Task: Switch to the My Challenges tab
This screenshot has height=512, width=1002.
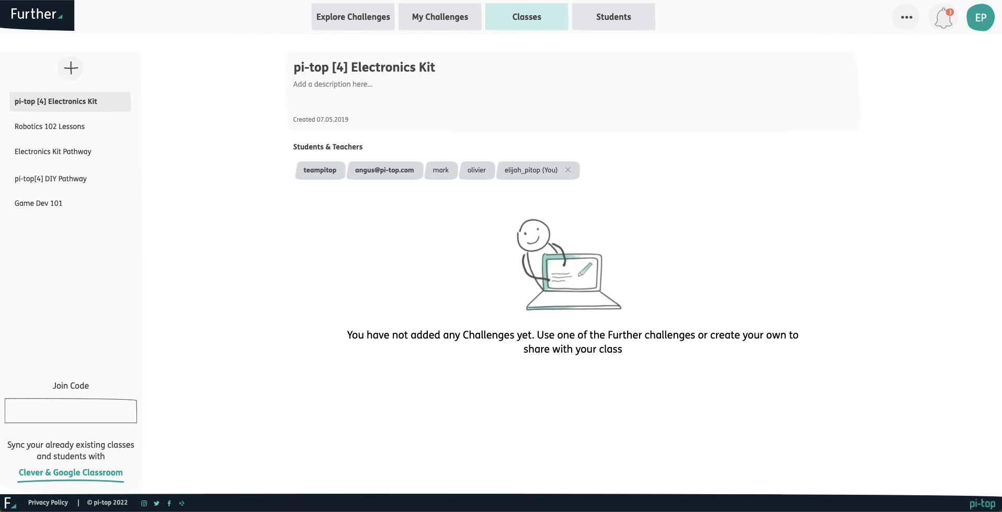Action: coord(440,17)
